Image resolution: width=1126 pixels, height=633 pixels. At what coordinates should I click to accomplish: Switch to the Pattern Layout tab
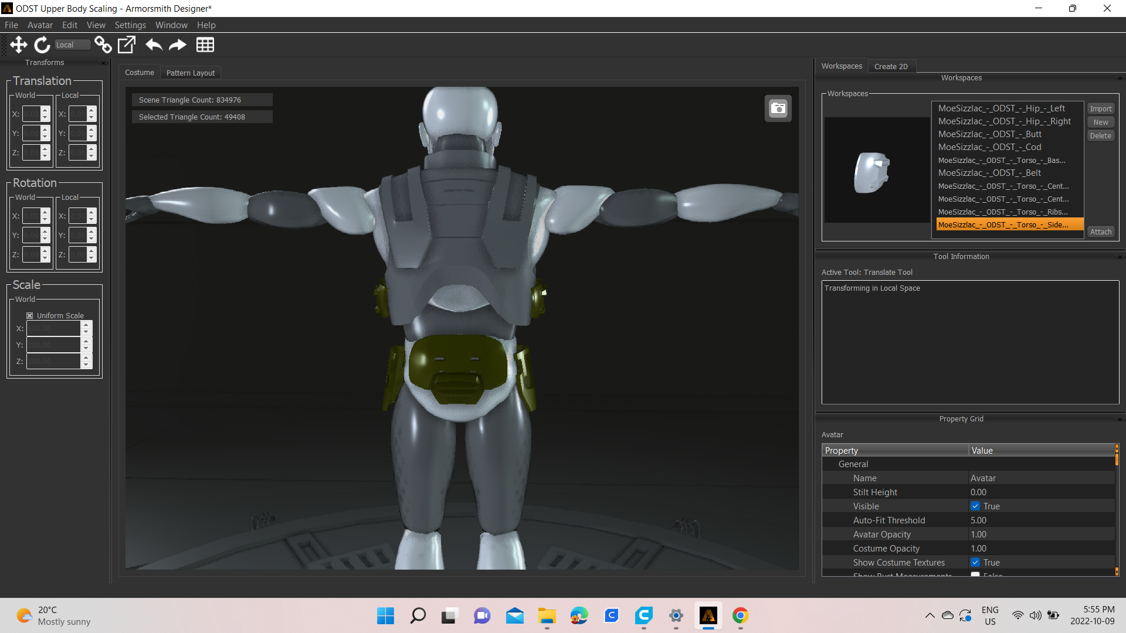pos(191,73)
